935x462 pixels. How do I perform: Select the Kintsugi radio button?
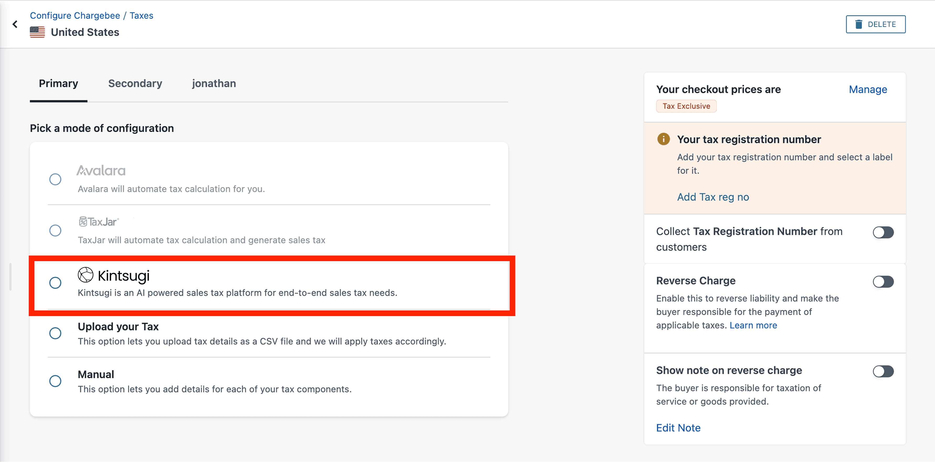tap(55, 283)
